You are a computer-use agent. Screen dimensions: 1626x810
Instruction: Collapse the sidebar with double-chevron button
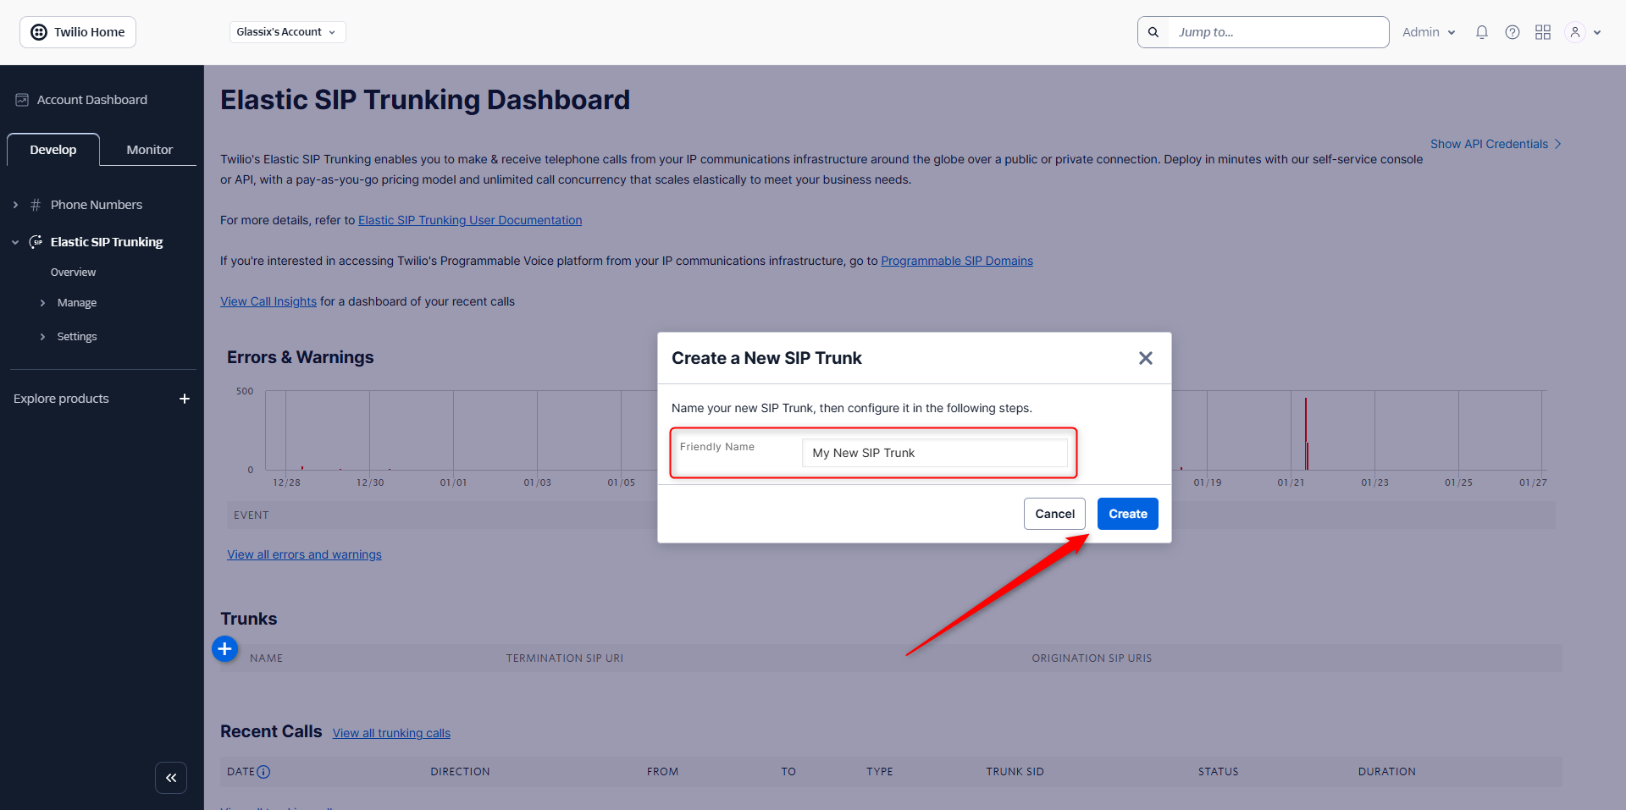pyautogui.click(x=171, y=778)
